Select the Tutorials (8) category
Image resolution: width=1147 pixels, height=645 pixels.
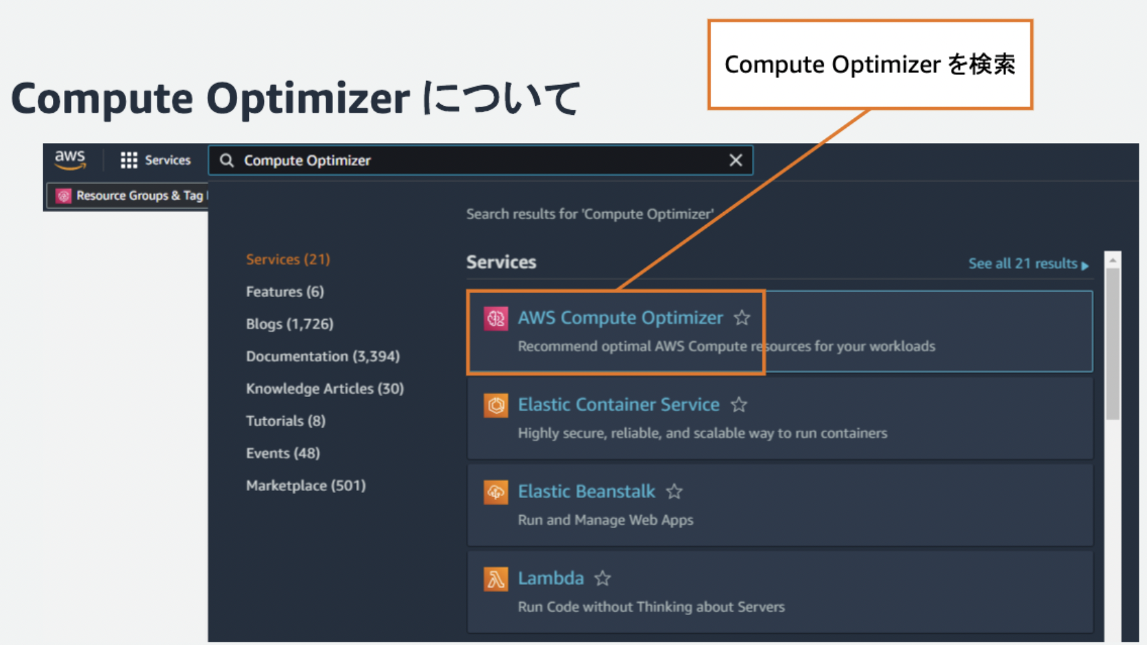285,421
